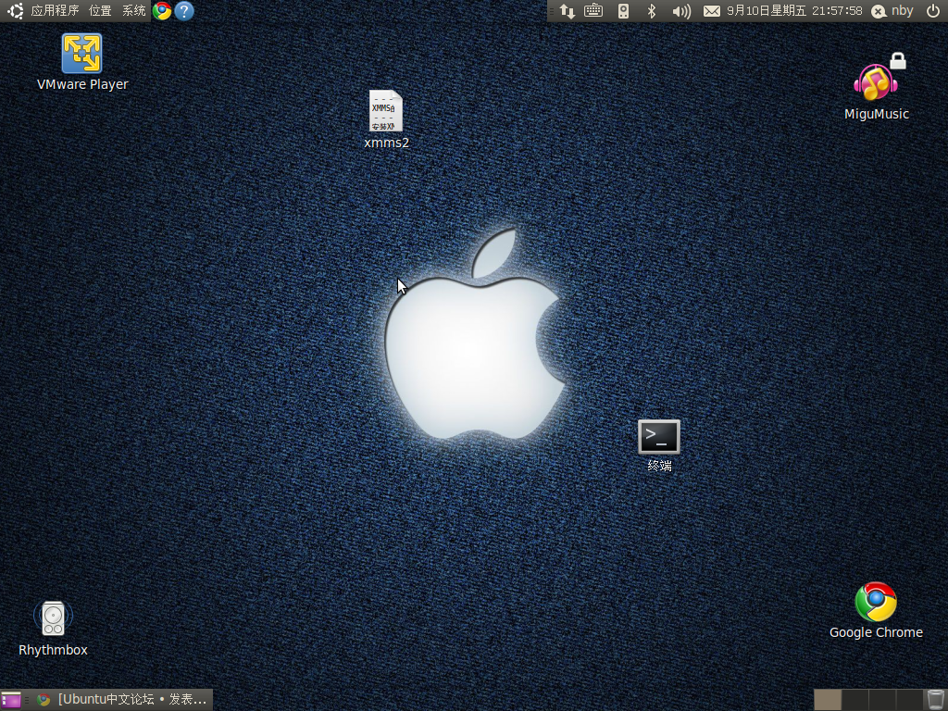Image resolution: width=948 pixels, height=711 pixels.
Task: Select the highlighted active workspace
Action: click(x=828, y=700)
